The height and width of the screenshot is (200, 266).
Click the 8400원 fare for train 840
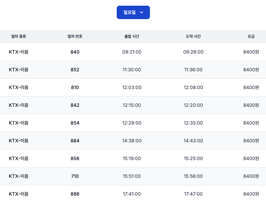tap(251, 52)
